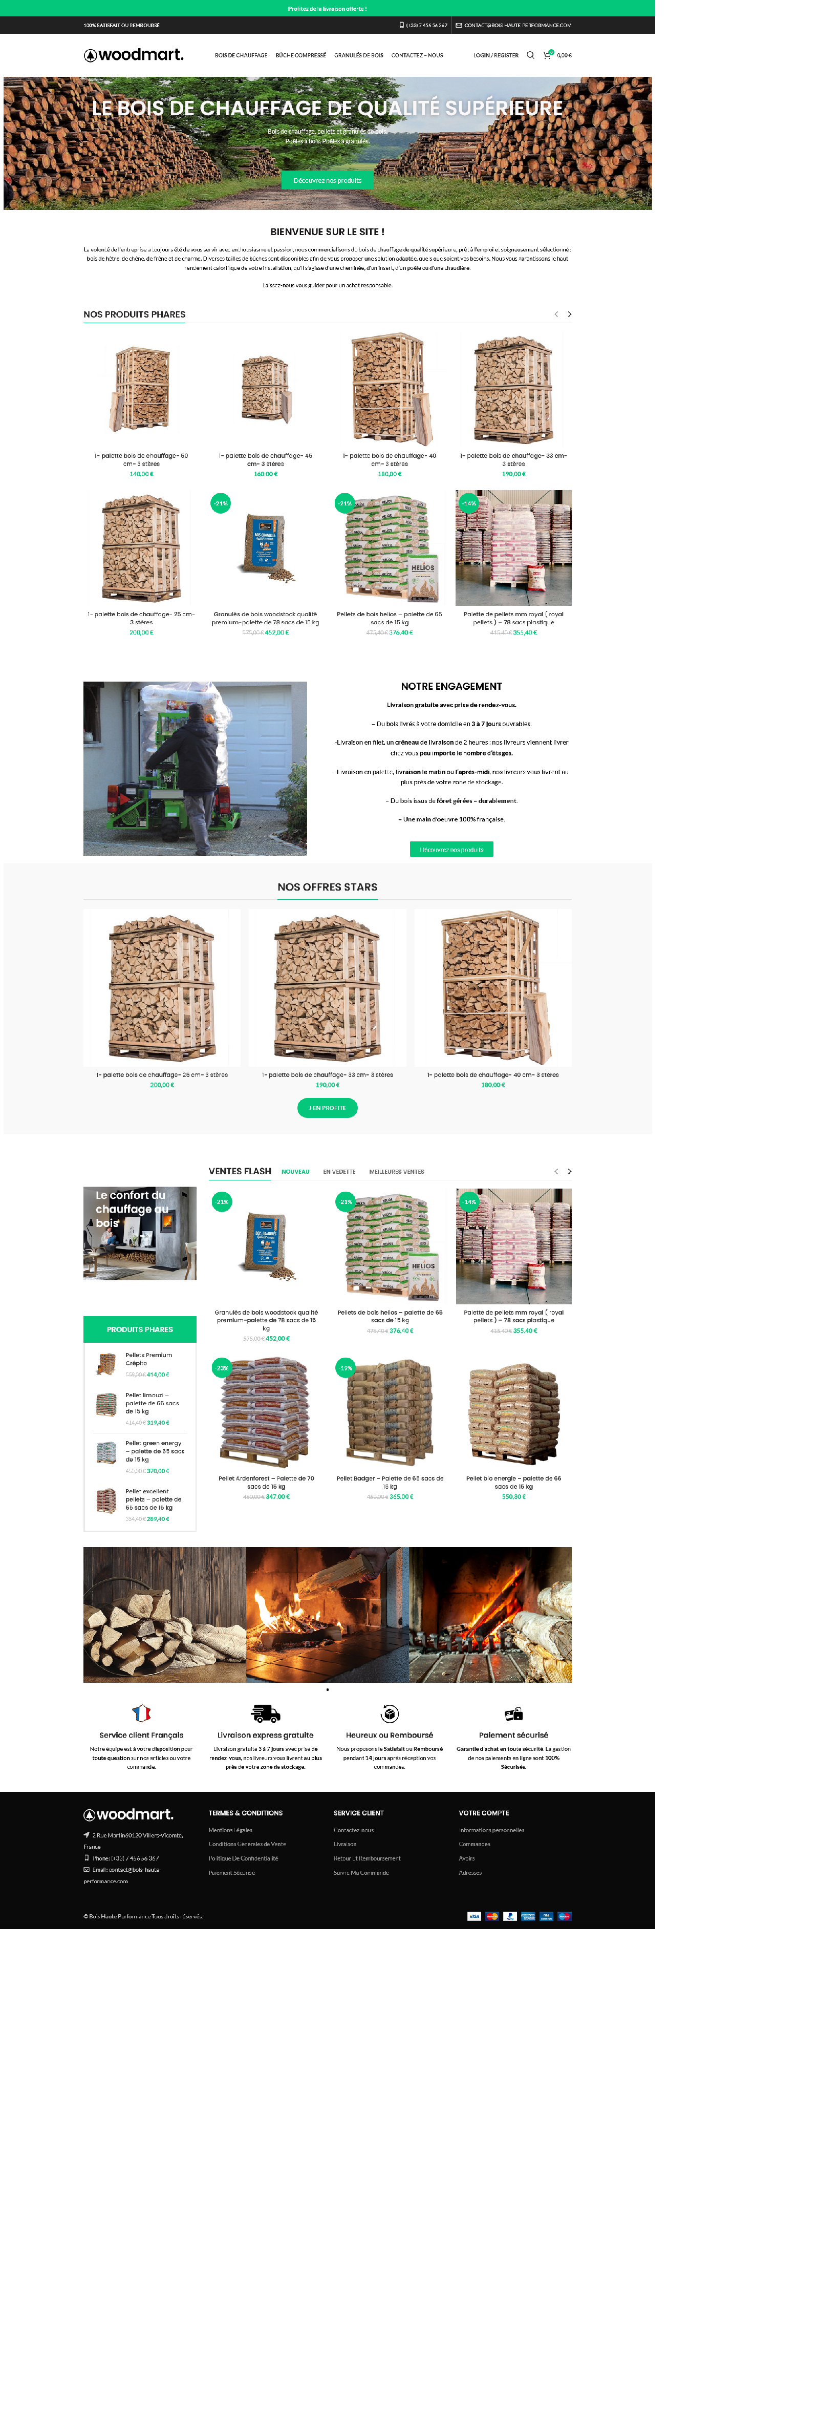Click the Visa payment icon in footer
The height and width of the screenshot is (2411, 819).
tap(475, 1916)
